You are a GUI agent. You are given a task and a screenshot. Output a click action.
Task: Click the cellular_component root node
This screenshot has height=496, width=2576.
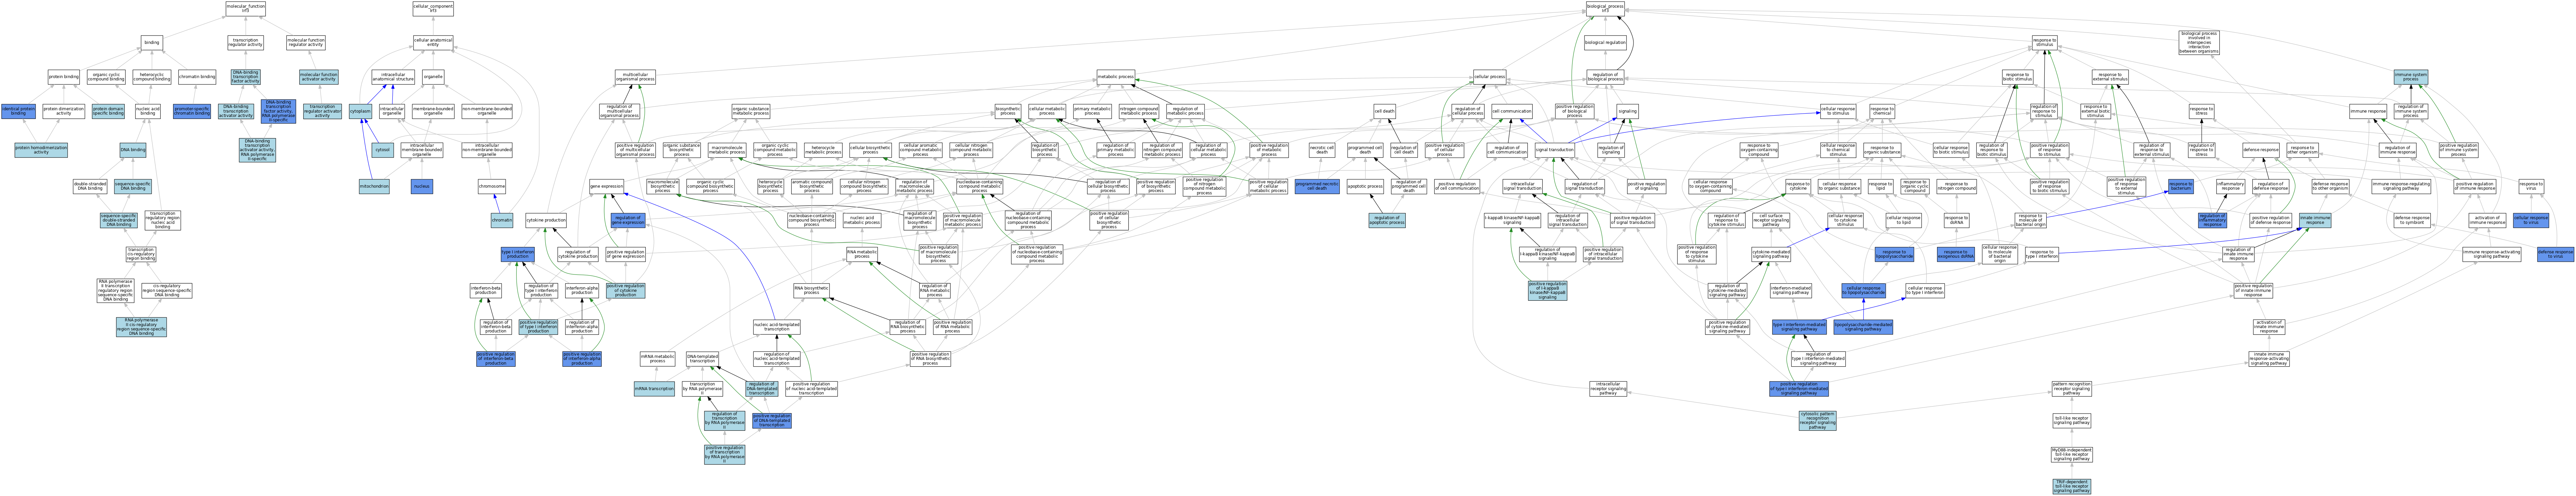pos(433,9)
